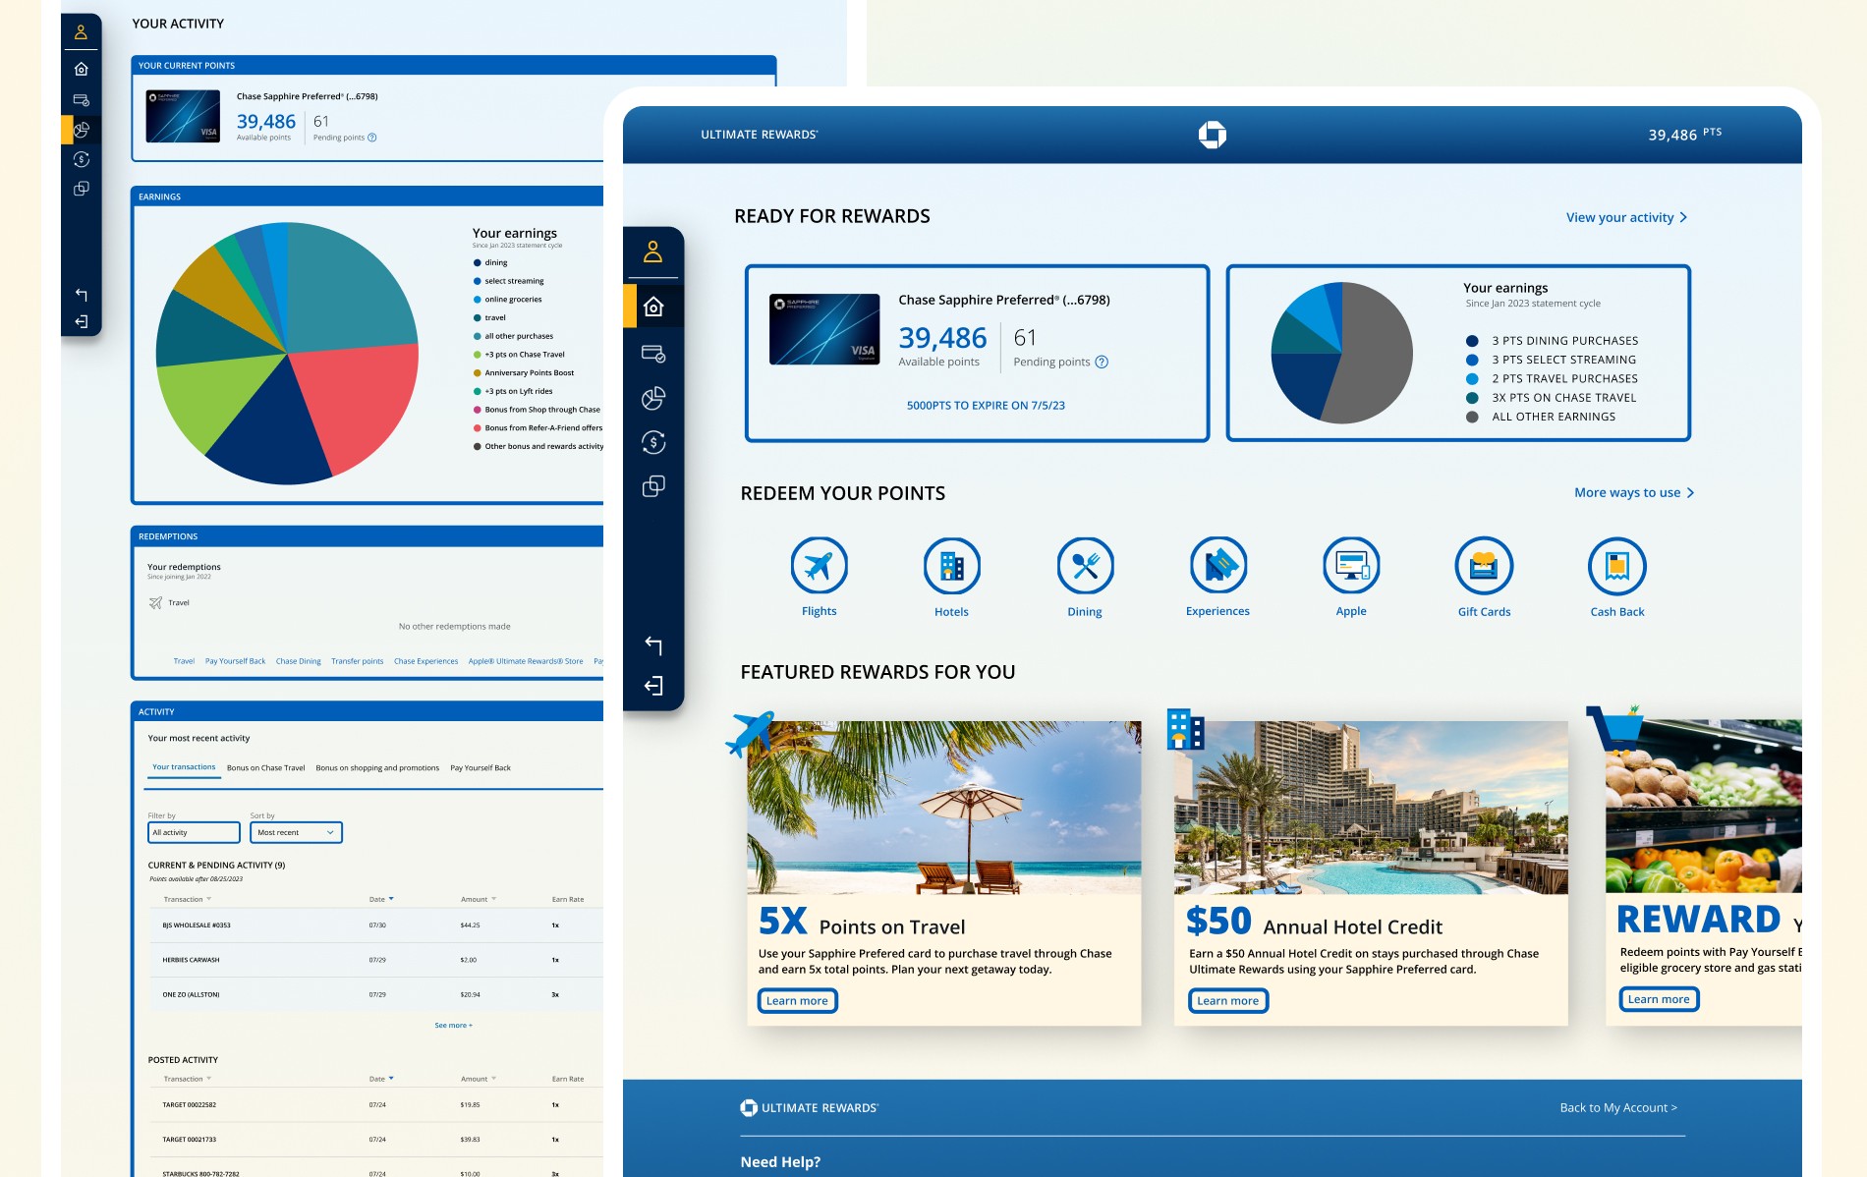Screen dimensions: 1867x1177
Task: Click the Chase logo in the Ultimate Rewards header
Action: click(x=1213, y=135)
